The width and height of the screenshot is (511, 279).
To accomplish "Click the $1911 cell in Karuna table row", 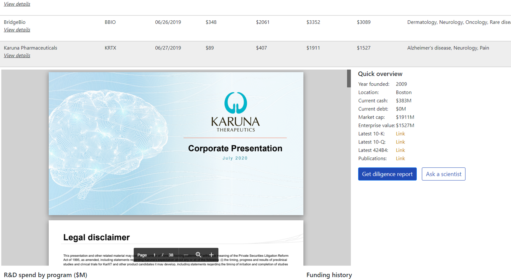I will pos(313,48).
